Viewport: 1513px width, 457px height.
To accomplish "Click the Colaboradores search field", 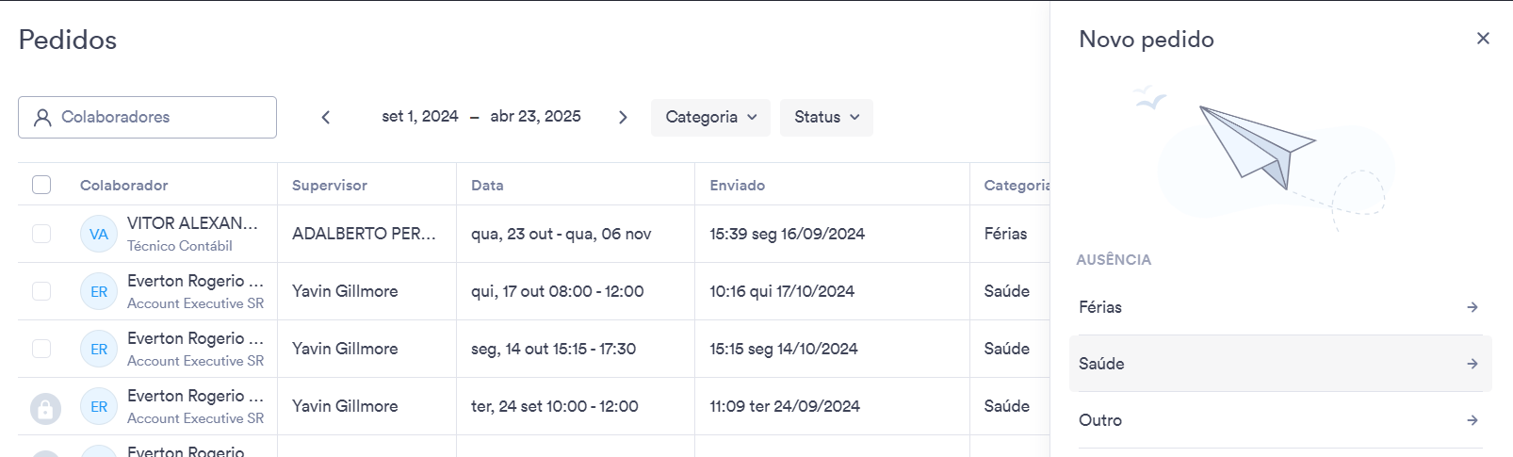I will [147, 117].
